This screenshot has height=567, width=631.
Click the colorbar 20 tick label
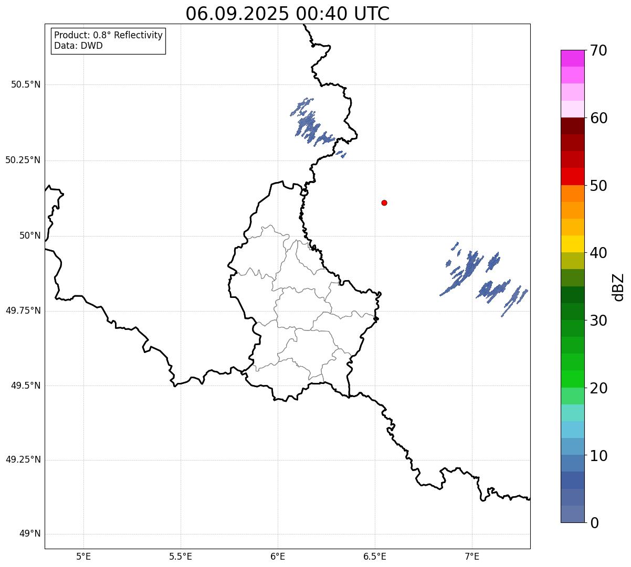tap(598, 389)
